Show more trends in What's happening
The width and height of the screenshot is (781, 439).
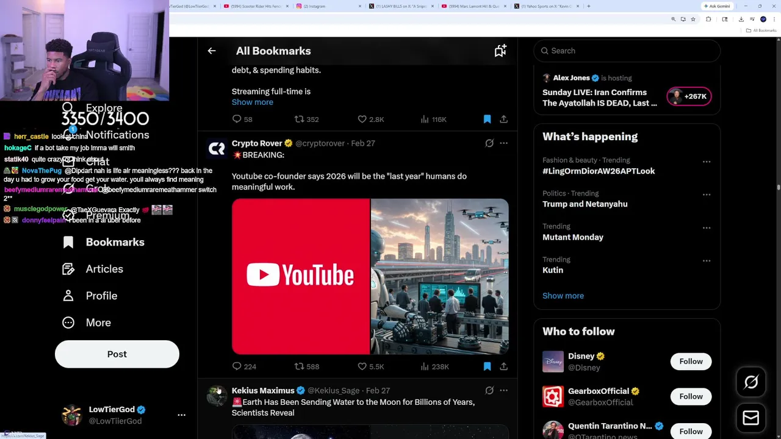563,296
